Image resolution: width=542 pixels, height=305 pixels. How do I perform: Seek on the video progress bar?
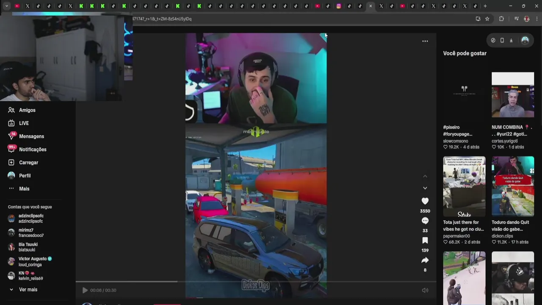(x=256, y=281)
